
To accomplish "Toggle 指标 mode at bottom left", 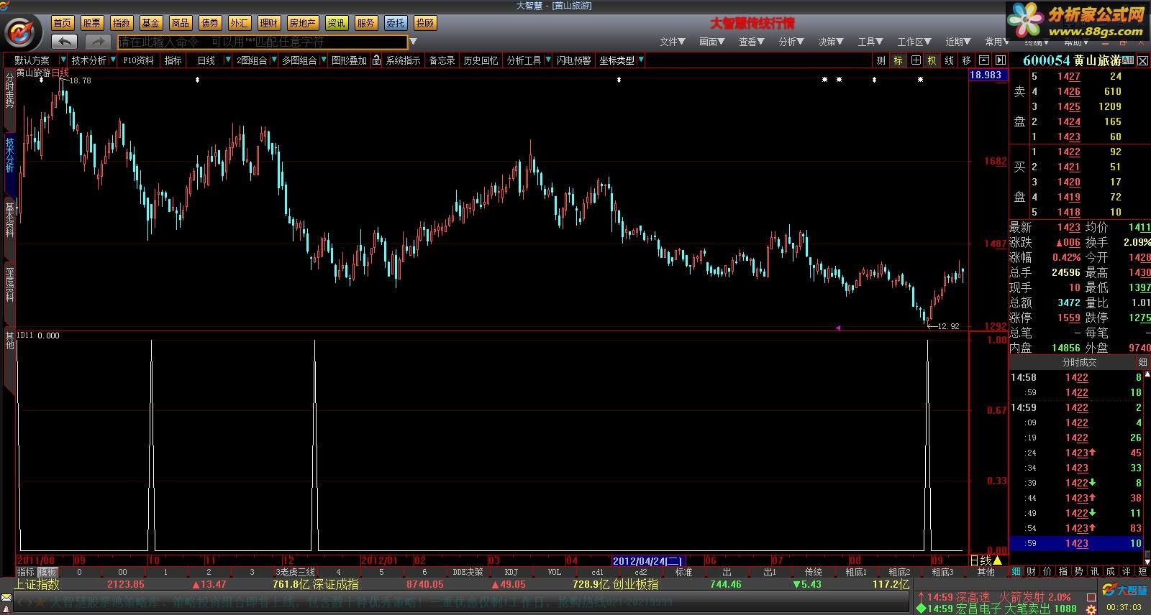I will (26, 572).
